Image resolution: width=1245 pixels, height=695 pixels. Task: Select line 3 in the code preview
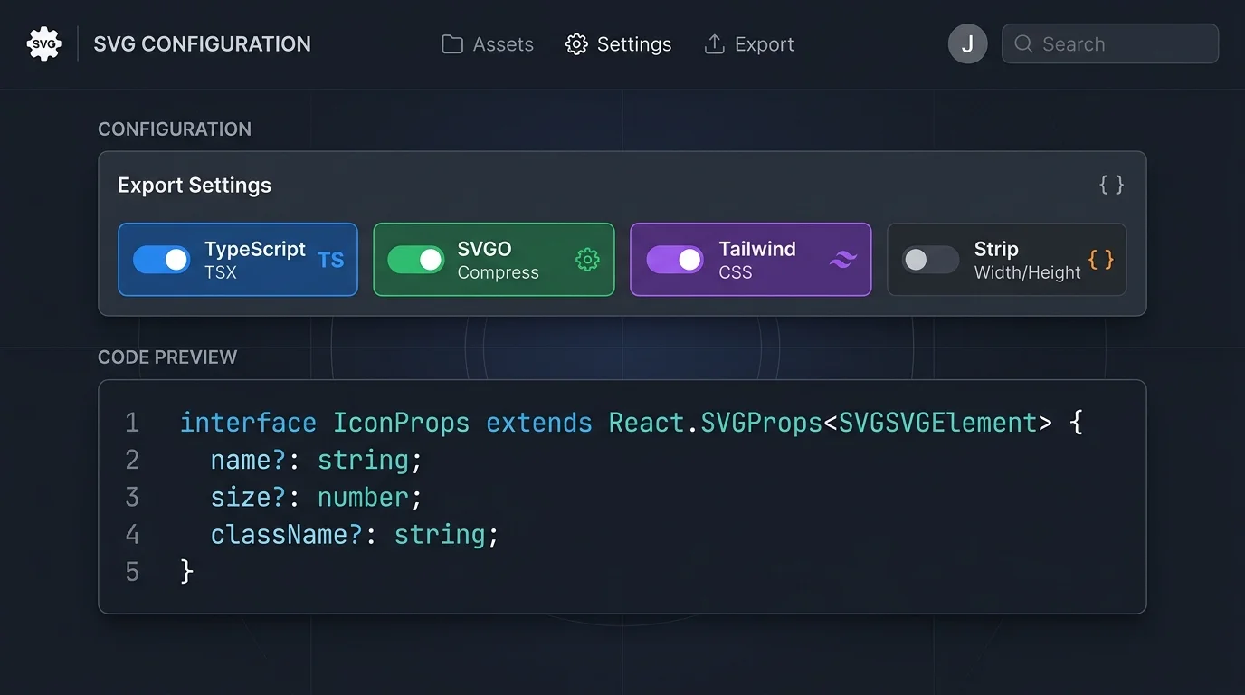[x=315, y=497]
